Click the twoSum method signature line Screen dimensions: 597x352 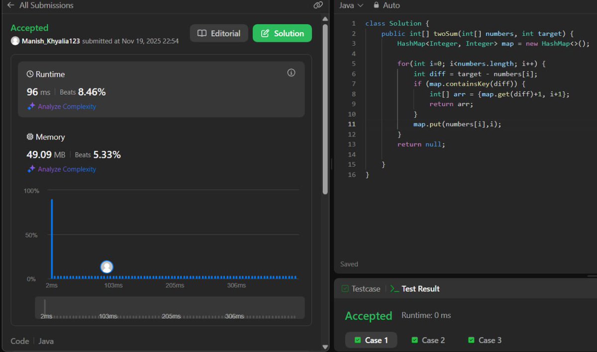[478, 33]
